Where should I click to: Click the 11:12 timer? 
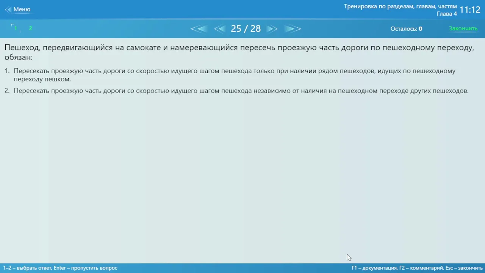(470, 10)
